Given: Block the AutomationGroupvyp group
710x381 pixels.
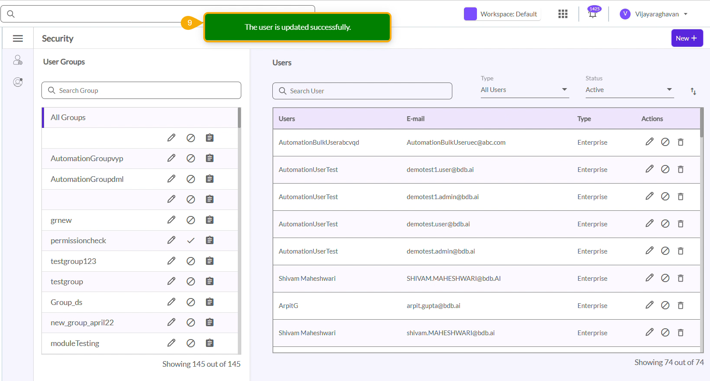Looking at the screenshot, I should (x=191, y=159).
